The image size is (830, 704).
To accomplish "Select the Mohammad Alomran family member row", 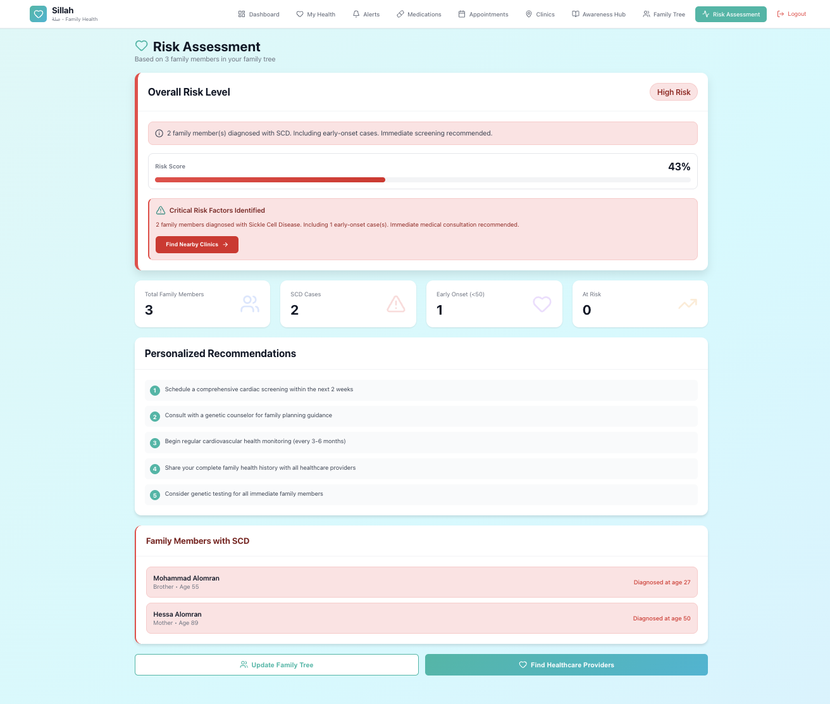I will [422, 582].
